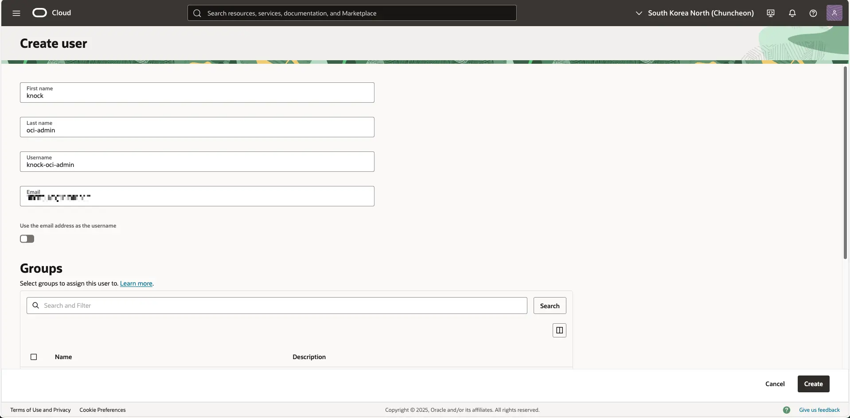Click the help icon beside Give us feedback
Viewport: 850px width, 418px height.
coord(787,410)
